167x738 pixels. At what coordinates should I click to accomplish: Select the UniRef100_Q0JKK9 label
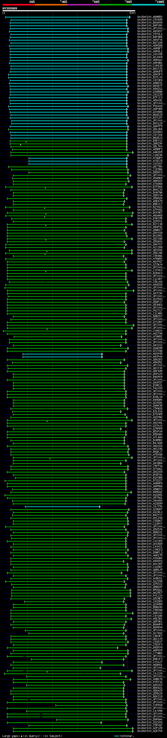tap(150, 57)
